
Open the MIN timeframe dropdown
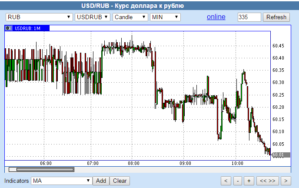(x=165, y=17)
